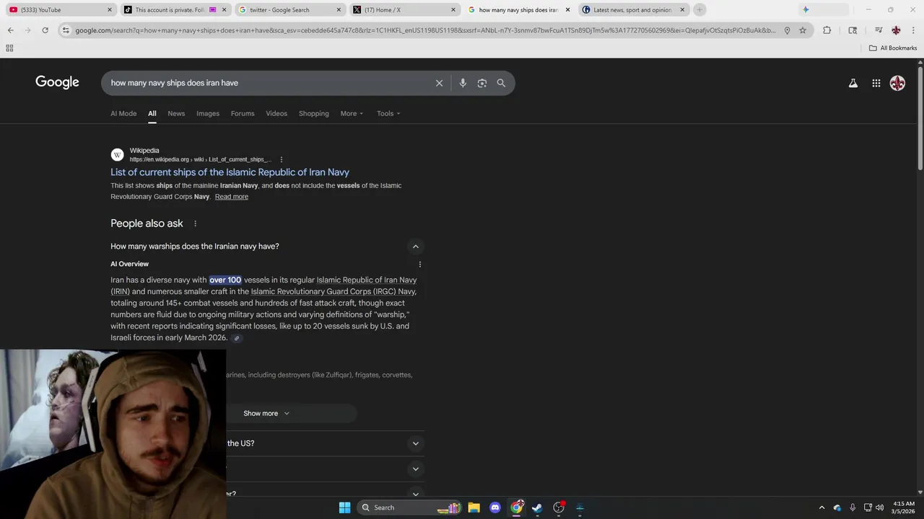Switch to AI Mode tab

coord(123,114)
